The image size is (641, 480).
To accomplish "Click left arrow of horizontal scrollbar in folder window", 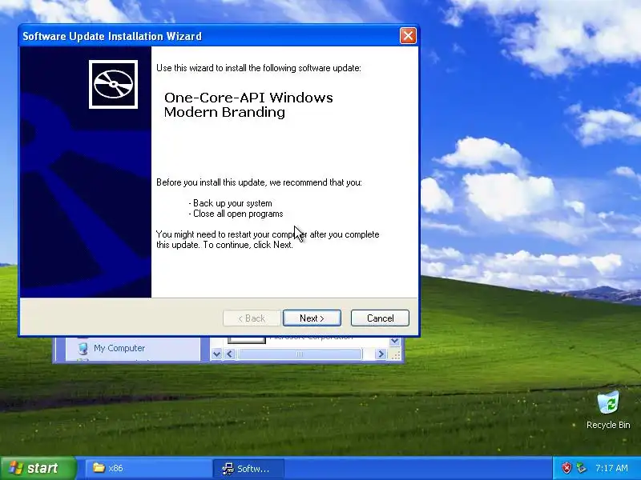I will [230, 354].
